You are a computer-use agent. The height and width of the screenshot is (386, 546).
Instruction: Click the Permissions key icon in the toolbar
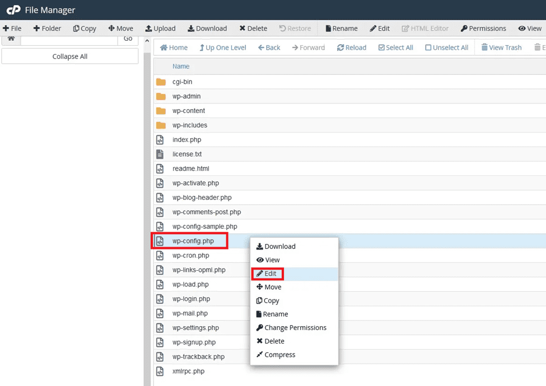point(464,29)
